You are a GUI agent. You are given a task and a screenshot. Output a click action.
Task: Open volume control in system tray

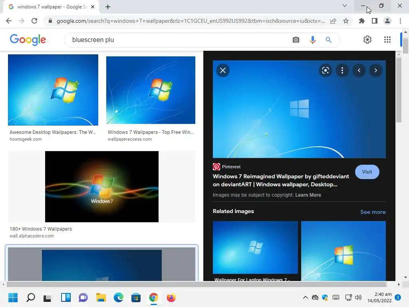[358, 297]
